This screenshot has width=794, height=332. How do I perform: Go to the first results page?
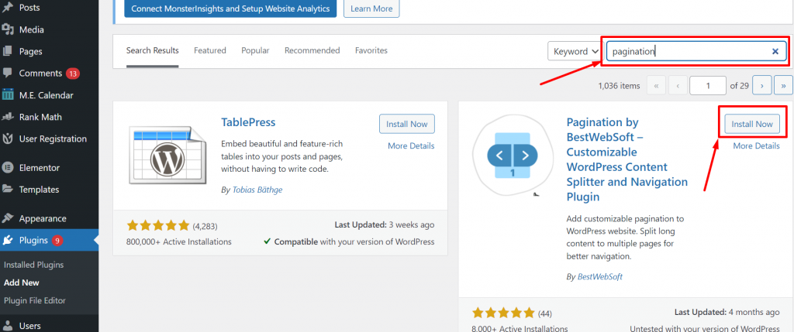[x=656, y=85]
